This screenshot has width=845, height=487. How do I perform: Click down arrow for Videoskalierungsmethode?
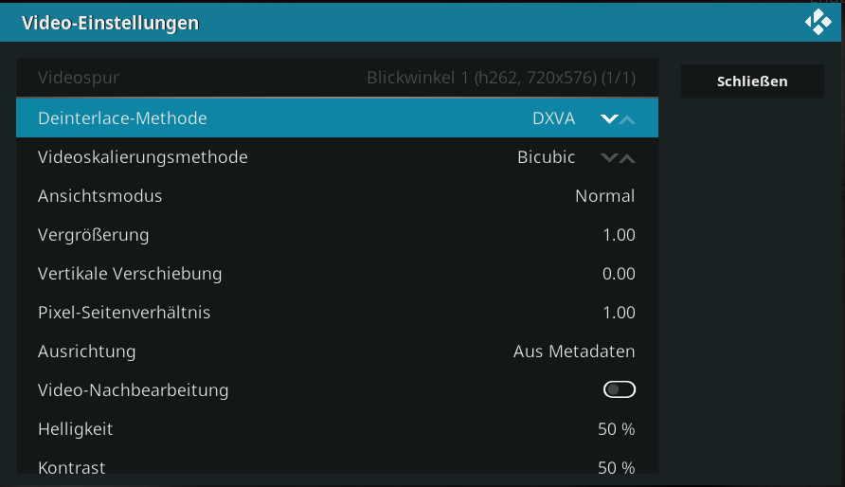609,157
